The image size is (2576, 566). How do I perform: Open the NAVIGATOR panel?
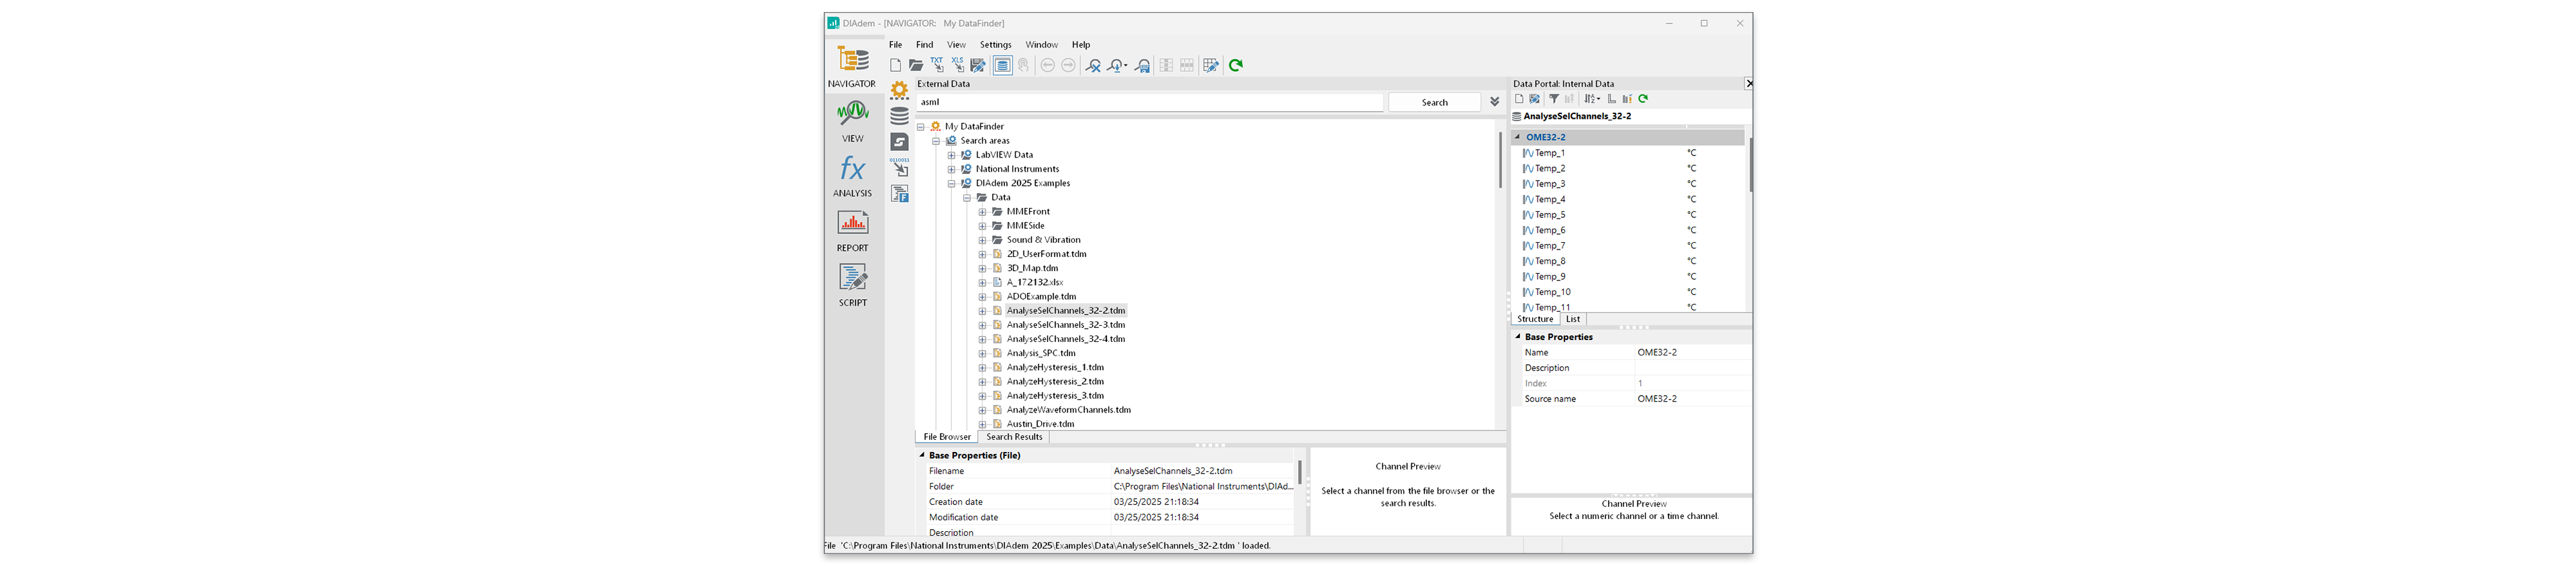point(852,67)
